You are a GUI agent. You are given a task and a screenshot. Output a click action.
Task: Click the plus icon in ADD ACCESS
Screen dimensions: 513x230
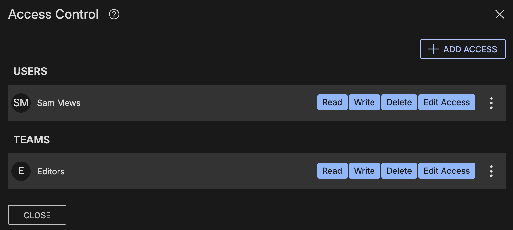coord(433,49)
